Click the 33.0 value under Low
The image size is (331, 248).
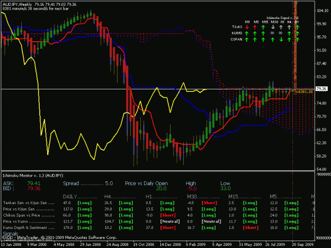(225, 188)
